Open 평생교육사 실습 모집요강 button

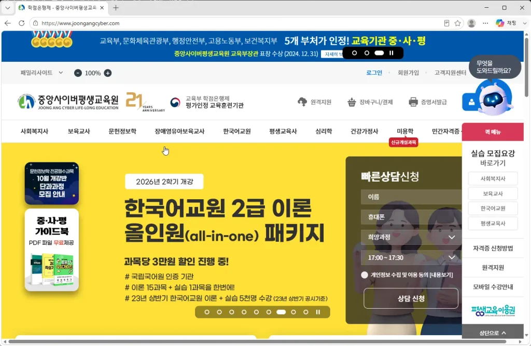click(493, 224)
